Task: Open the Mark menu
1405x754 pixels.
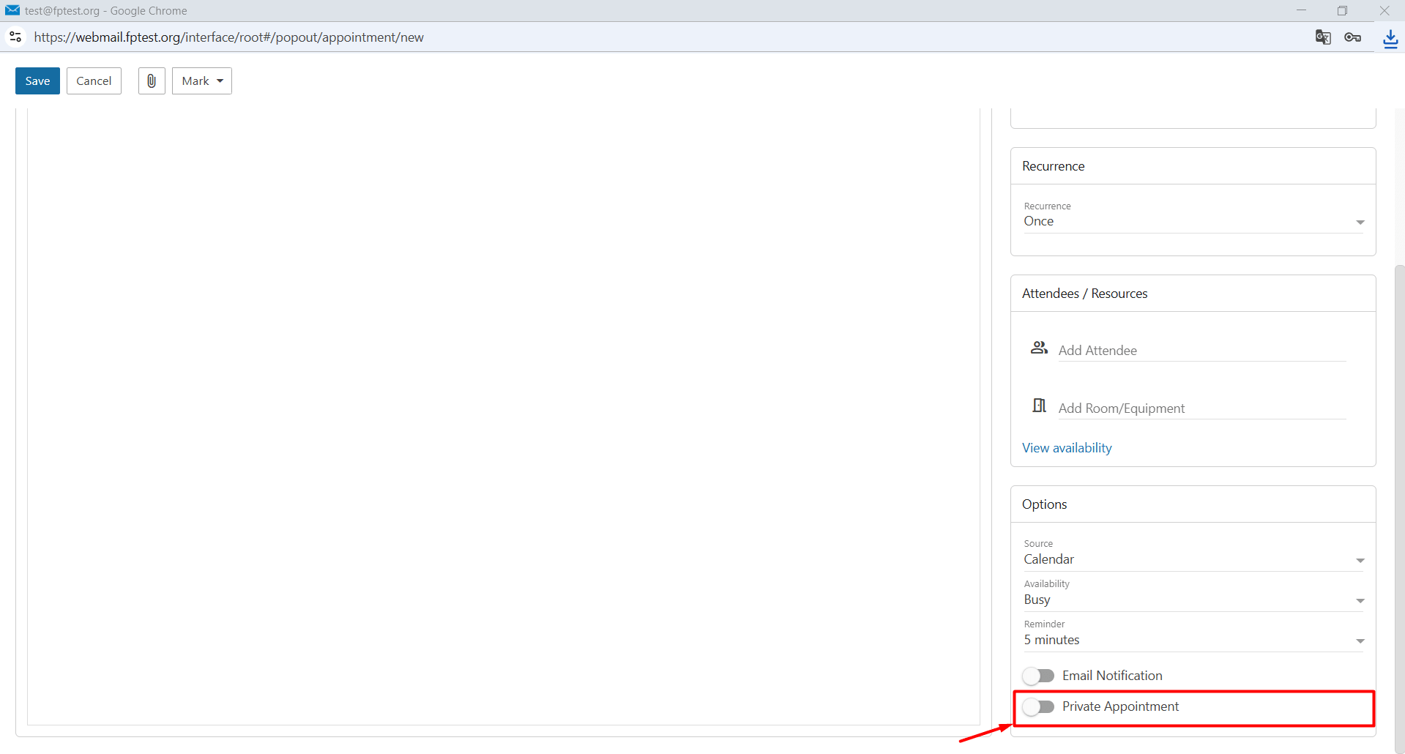Action: click(202, 81)
